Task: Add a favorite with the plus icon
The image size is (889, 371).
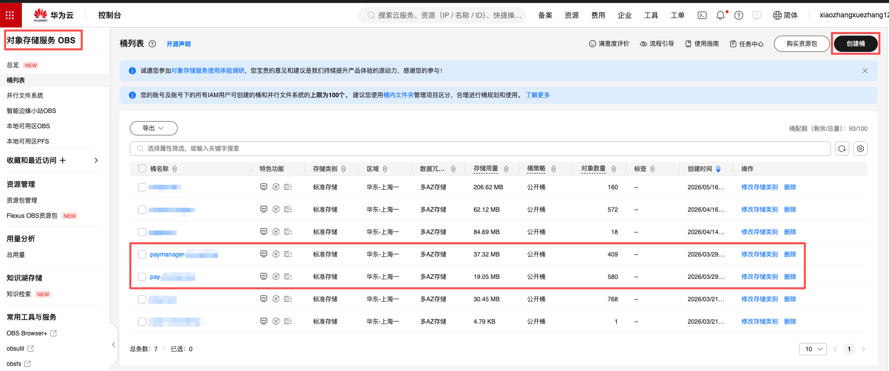Action: [63, 160]
